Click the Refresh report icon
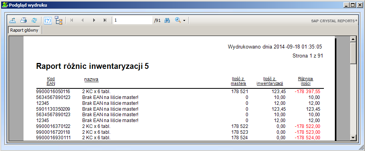This screenshot has height=151, width=365. (x=34, y=20)
